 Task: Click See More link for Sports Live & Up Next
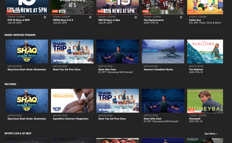(x=211, y=134)
